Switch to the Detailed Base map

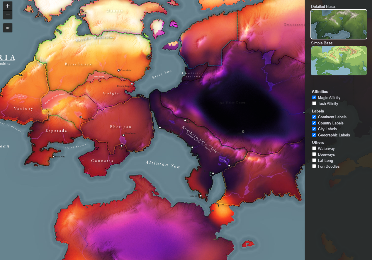339,24
